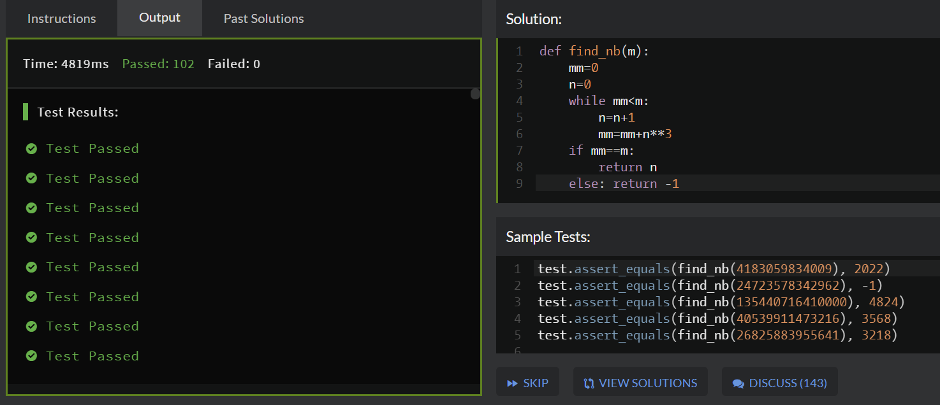The width and height of the screenshot is (940, 405).
Task: Click the skip forward arrows icon
Action: [512, 383]
